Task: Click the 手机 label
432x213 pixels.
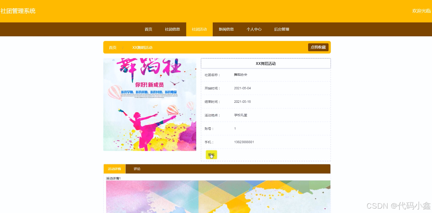Action: click(x=209, y=142)
